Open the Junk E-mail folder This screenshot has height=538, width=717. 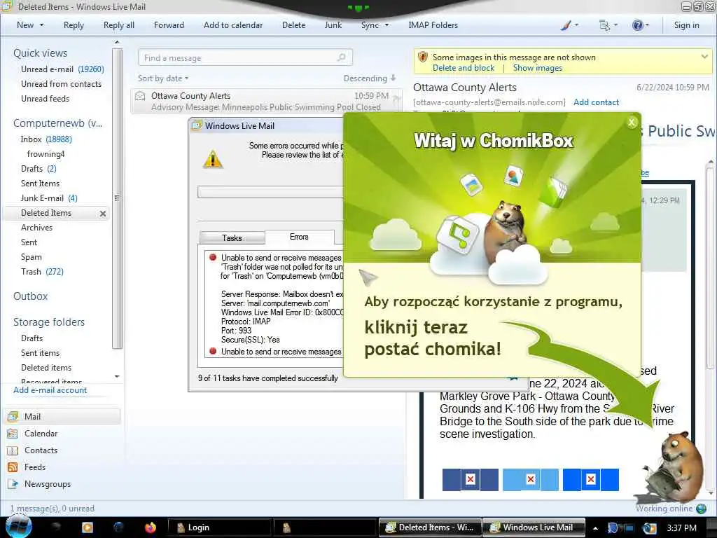pos(49,198)
